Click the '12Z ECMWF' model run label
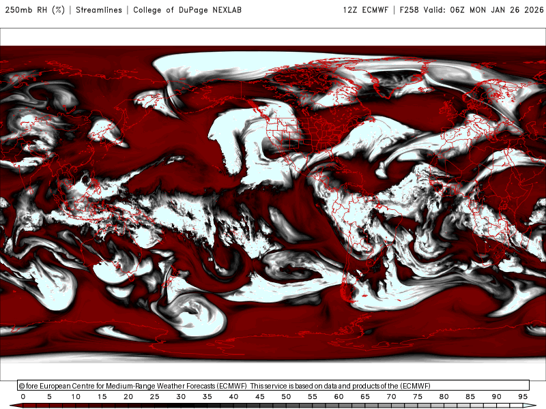The height and width of the screenshot is (409, 546). pos(365,10)
